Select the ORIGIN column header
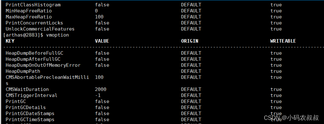The image size is (324, 124). coord(189,41)
